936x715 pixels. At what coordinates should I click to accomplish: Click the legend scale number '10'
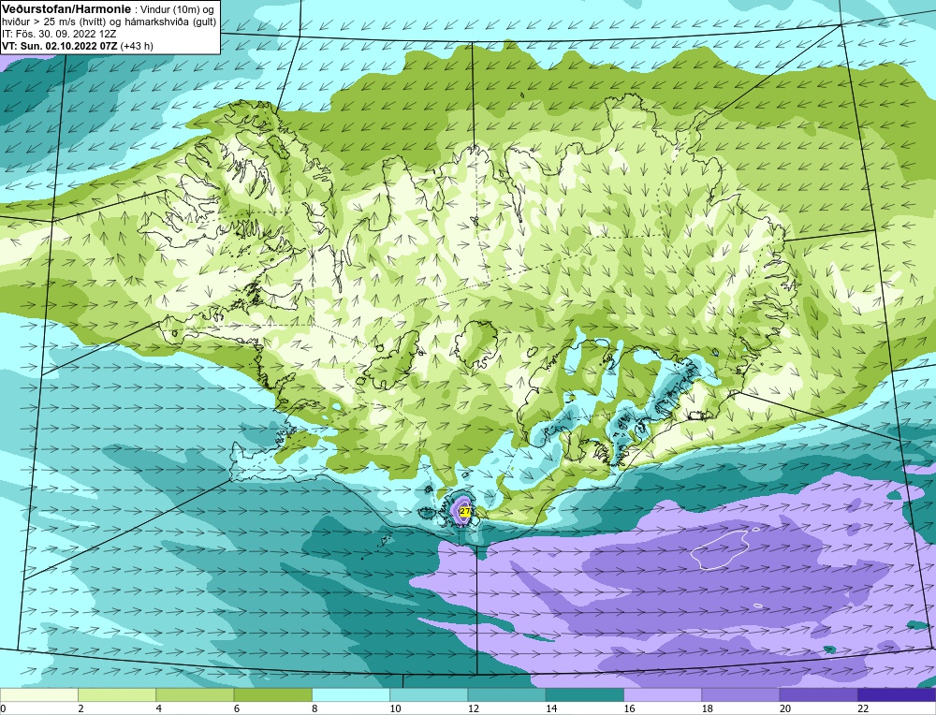[x=395, y=708]
